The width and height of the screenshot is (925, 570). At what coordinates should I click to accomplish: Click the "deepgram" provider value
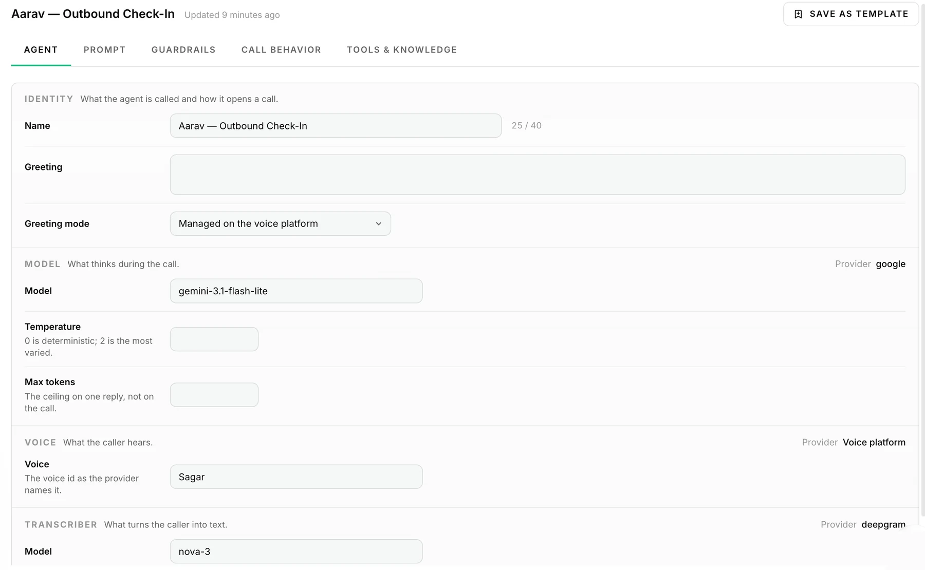(x=883, y=525)
